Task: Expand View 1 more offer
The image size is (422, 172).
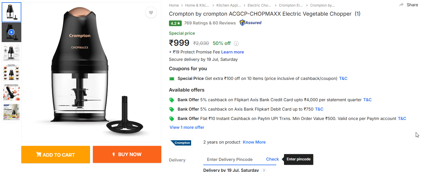Action: click(x=187, y=127)
